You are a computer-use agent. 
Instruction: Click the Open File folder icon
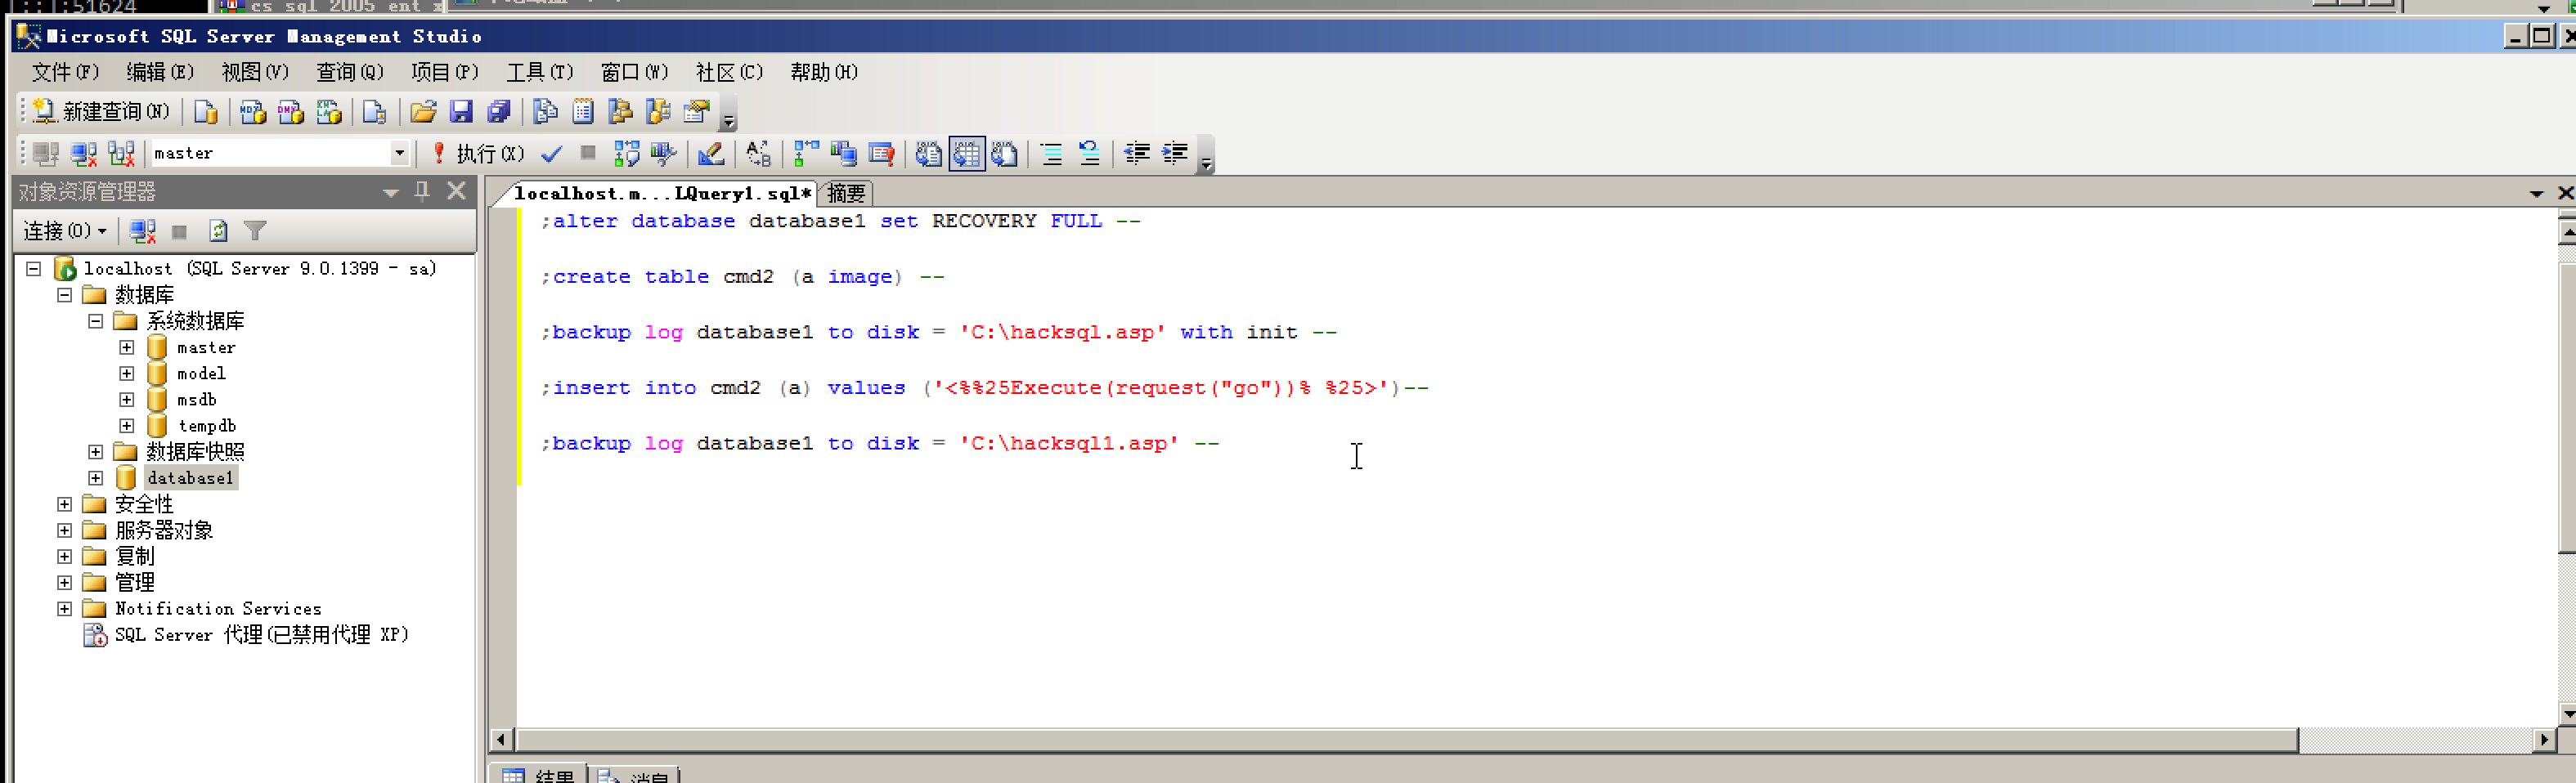pos(423,111)
